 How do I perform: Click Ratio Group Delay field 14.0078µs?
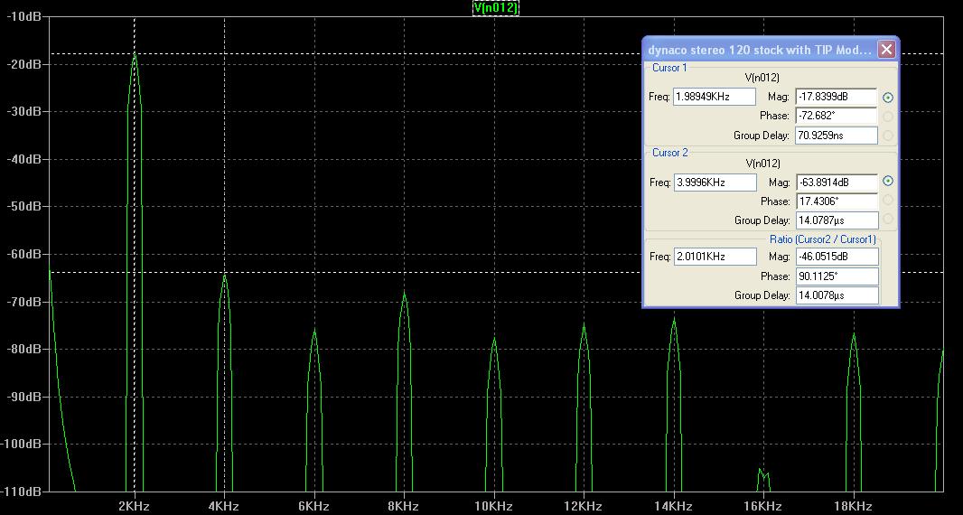click(837, 295)
